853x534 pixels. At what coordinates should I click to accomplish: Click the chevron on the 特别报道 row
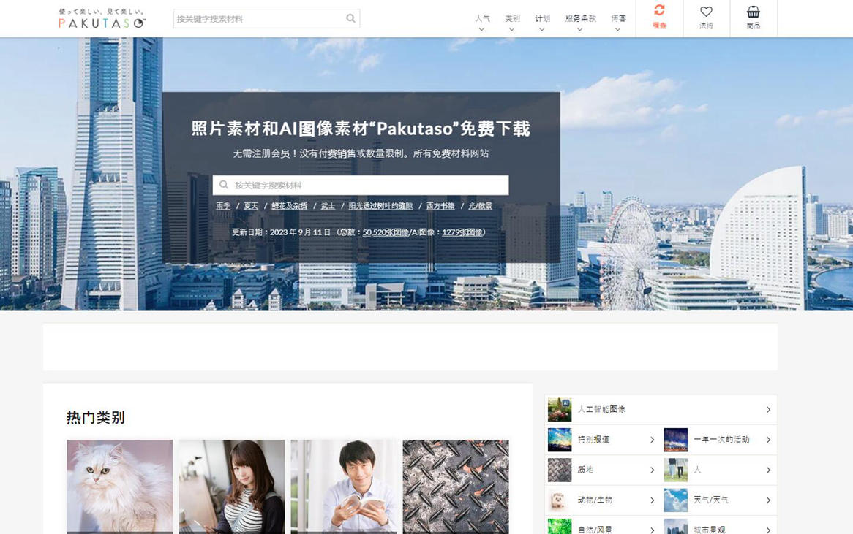(x=653, y=440)
